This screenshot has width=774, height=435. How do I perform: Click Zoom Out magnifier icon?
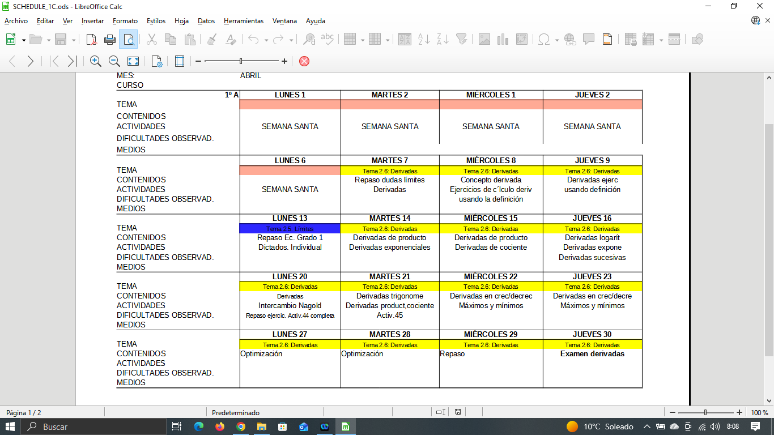point(114,61)
